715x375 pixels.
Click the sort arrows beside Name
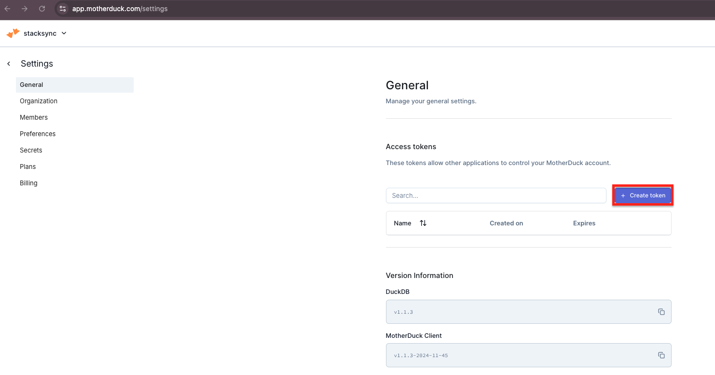tap(423, 223)
